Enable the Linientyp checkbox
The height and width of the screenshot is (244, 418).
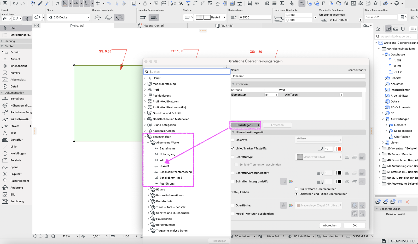[233, 140]
